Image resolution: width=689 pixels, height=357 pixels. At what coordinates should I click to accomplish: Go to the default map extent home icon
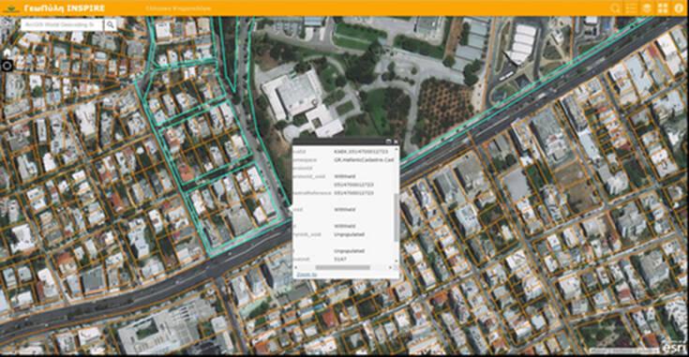coord(7,52)
